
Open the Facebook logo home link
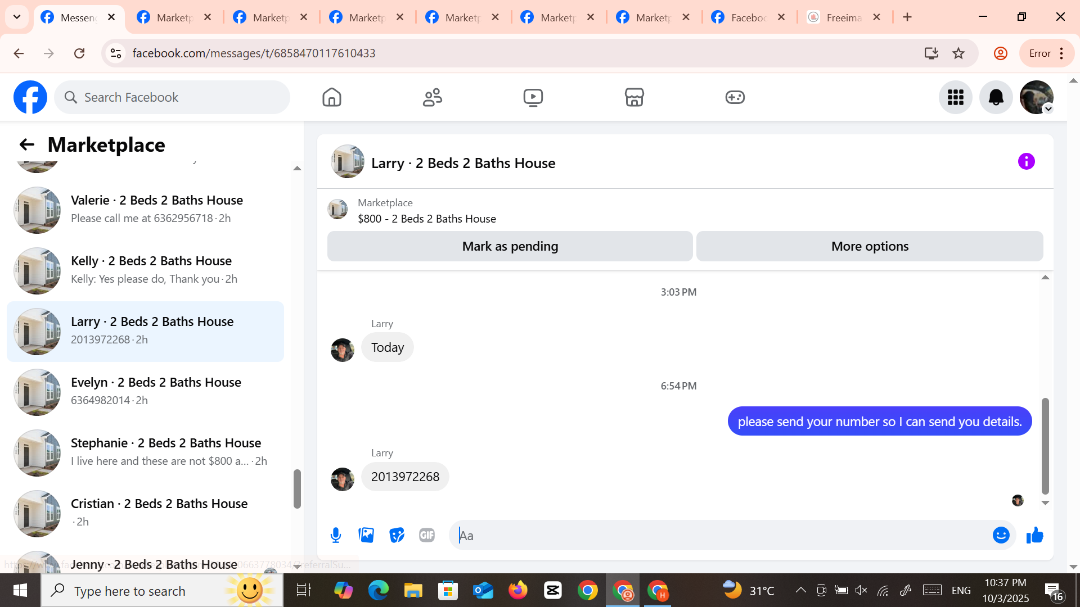point(30,97)
